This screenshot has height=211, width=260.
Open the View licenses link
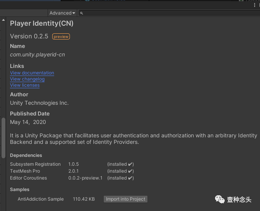(25, 85)
